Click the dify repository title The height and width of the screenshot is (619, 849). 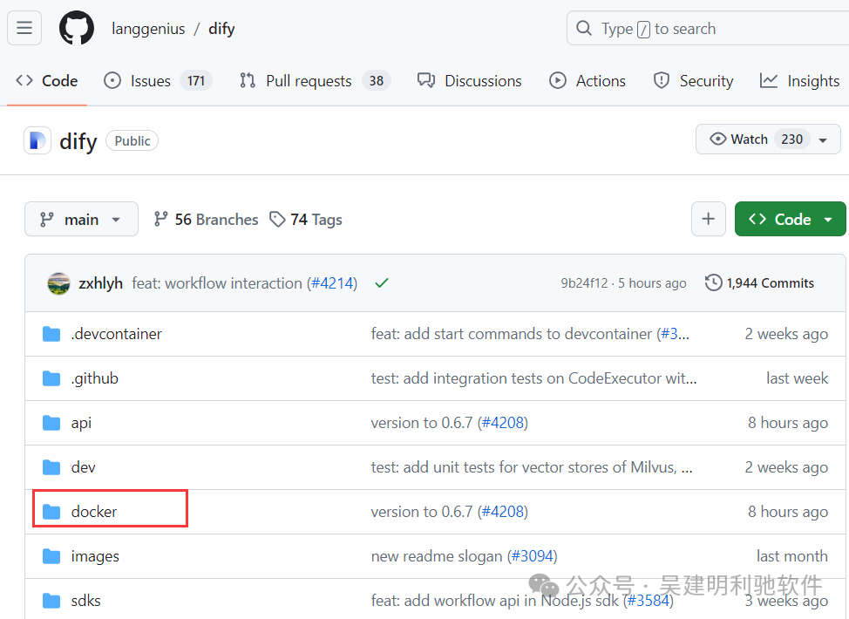pos(78,141)
